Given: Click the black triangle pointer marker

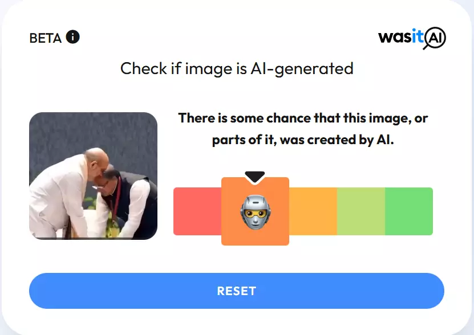Looking at the screenshot, I should (255, 177).
